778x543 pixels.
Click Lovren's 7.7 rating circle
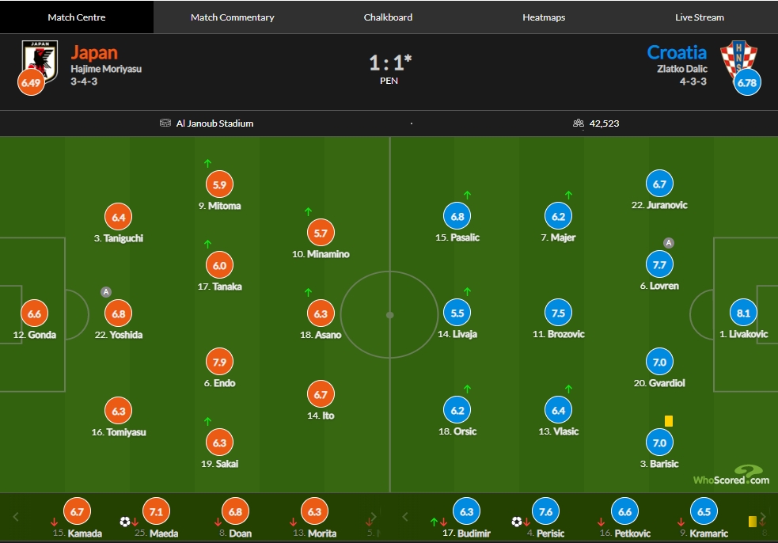659,264
